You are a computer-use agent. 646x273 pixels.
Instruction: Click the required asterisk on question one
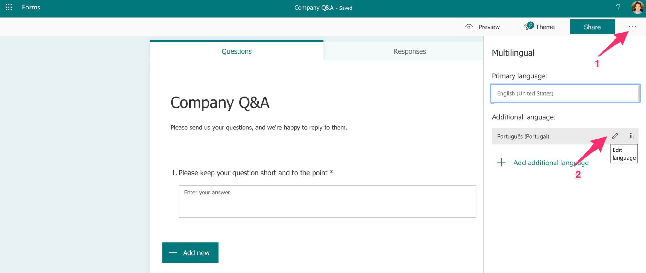[x=331, y=173]
